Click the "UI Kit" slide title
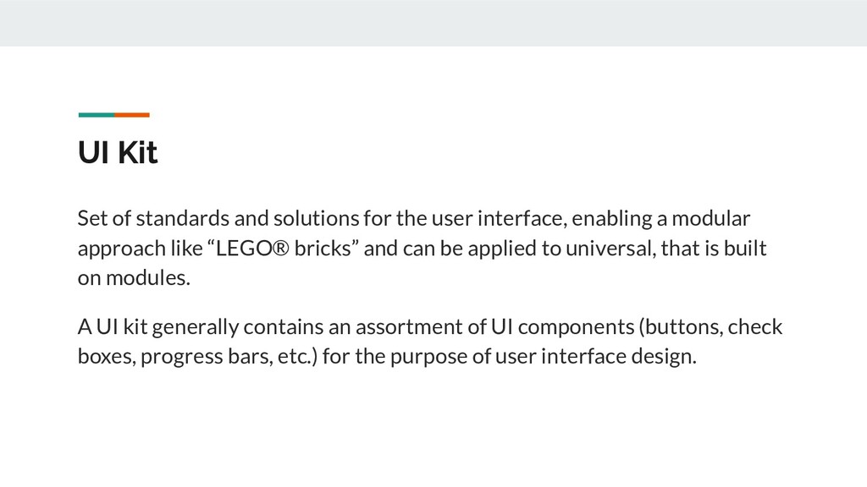The width and height of the screenshot is (867, 487). click(117, 154)
